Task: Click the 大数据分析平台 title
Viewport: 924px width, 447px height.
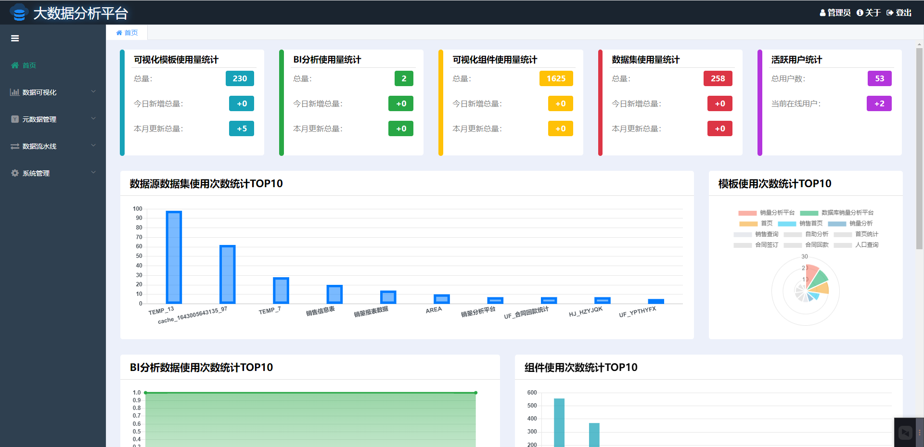Action: pos(80,13)
